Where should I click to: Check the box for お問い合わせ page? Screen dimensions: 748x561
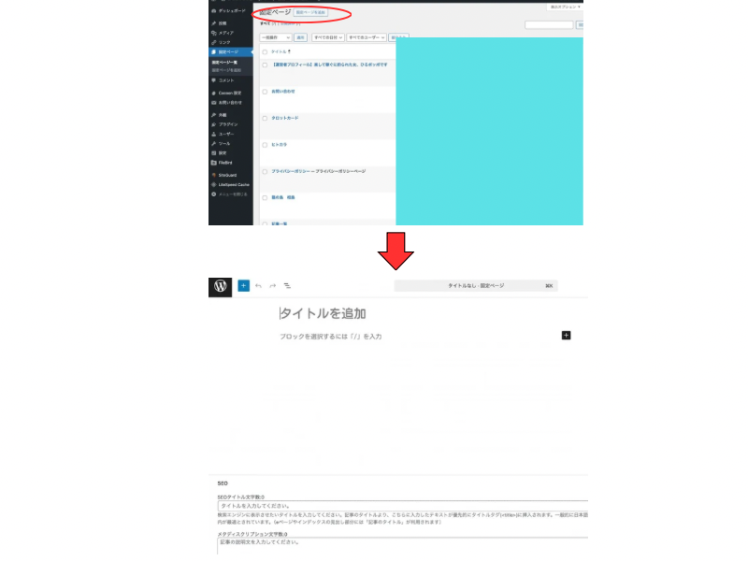265,92
